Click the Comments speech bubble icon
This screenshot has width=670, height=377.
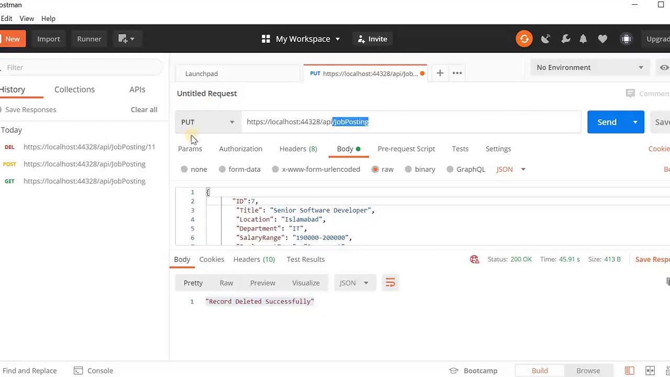click(x=630, y=93)
